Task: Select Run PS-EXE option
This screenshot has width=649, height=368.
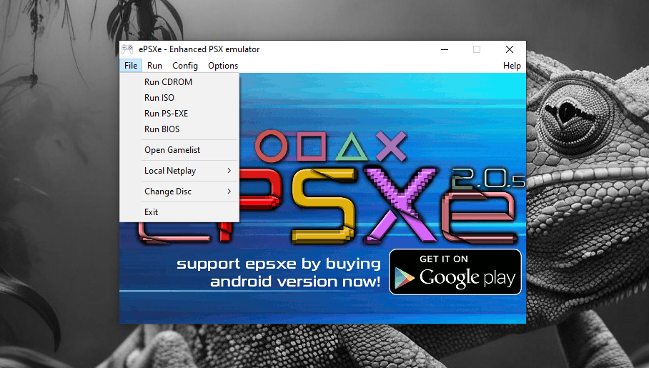Action: pyautogui.click(x=166, y=114)
